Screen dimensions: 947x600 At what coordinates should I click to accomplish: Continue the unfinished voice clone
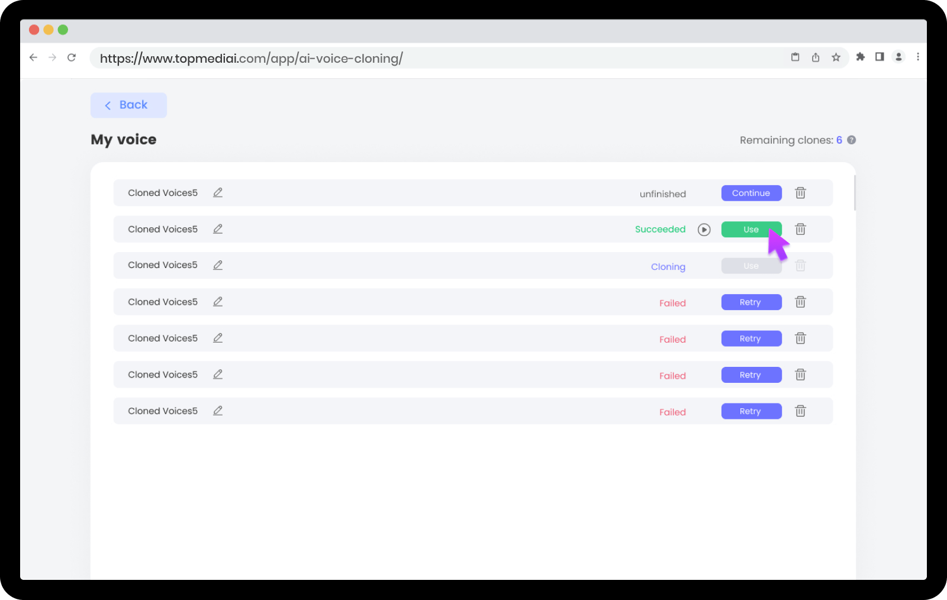[x=751, y=193]
